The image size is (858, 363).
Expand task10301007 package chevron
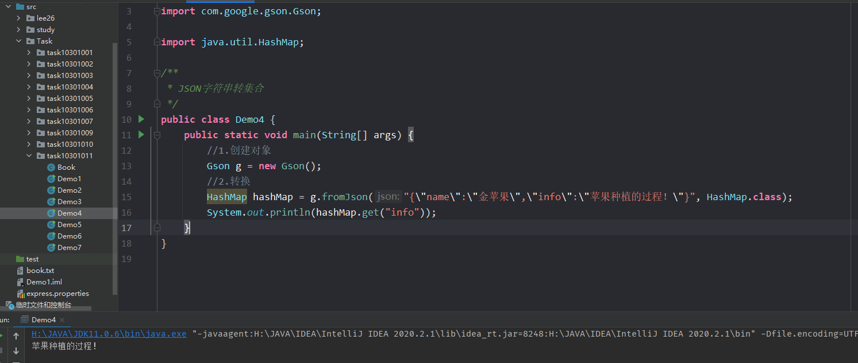(29, 122)
